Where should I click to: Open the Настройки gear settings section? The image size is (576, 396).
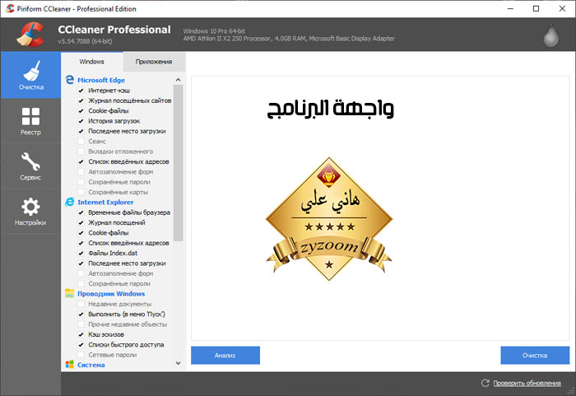[30, 212]
